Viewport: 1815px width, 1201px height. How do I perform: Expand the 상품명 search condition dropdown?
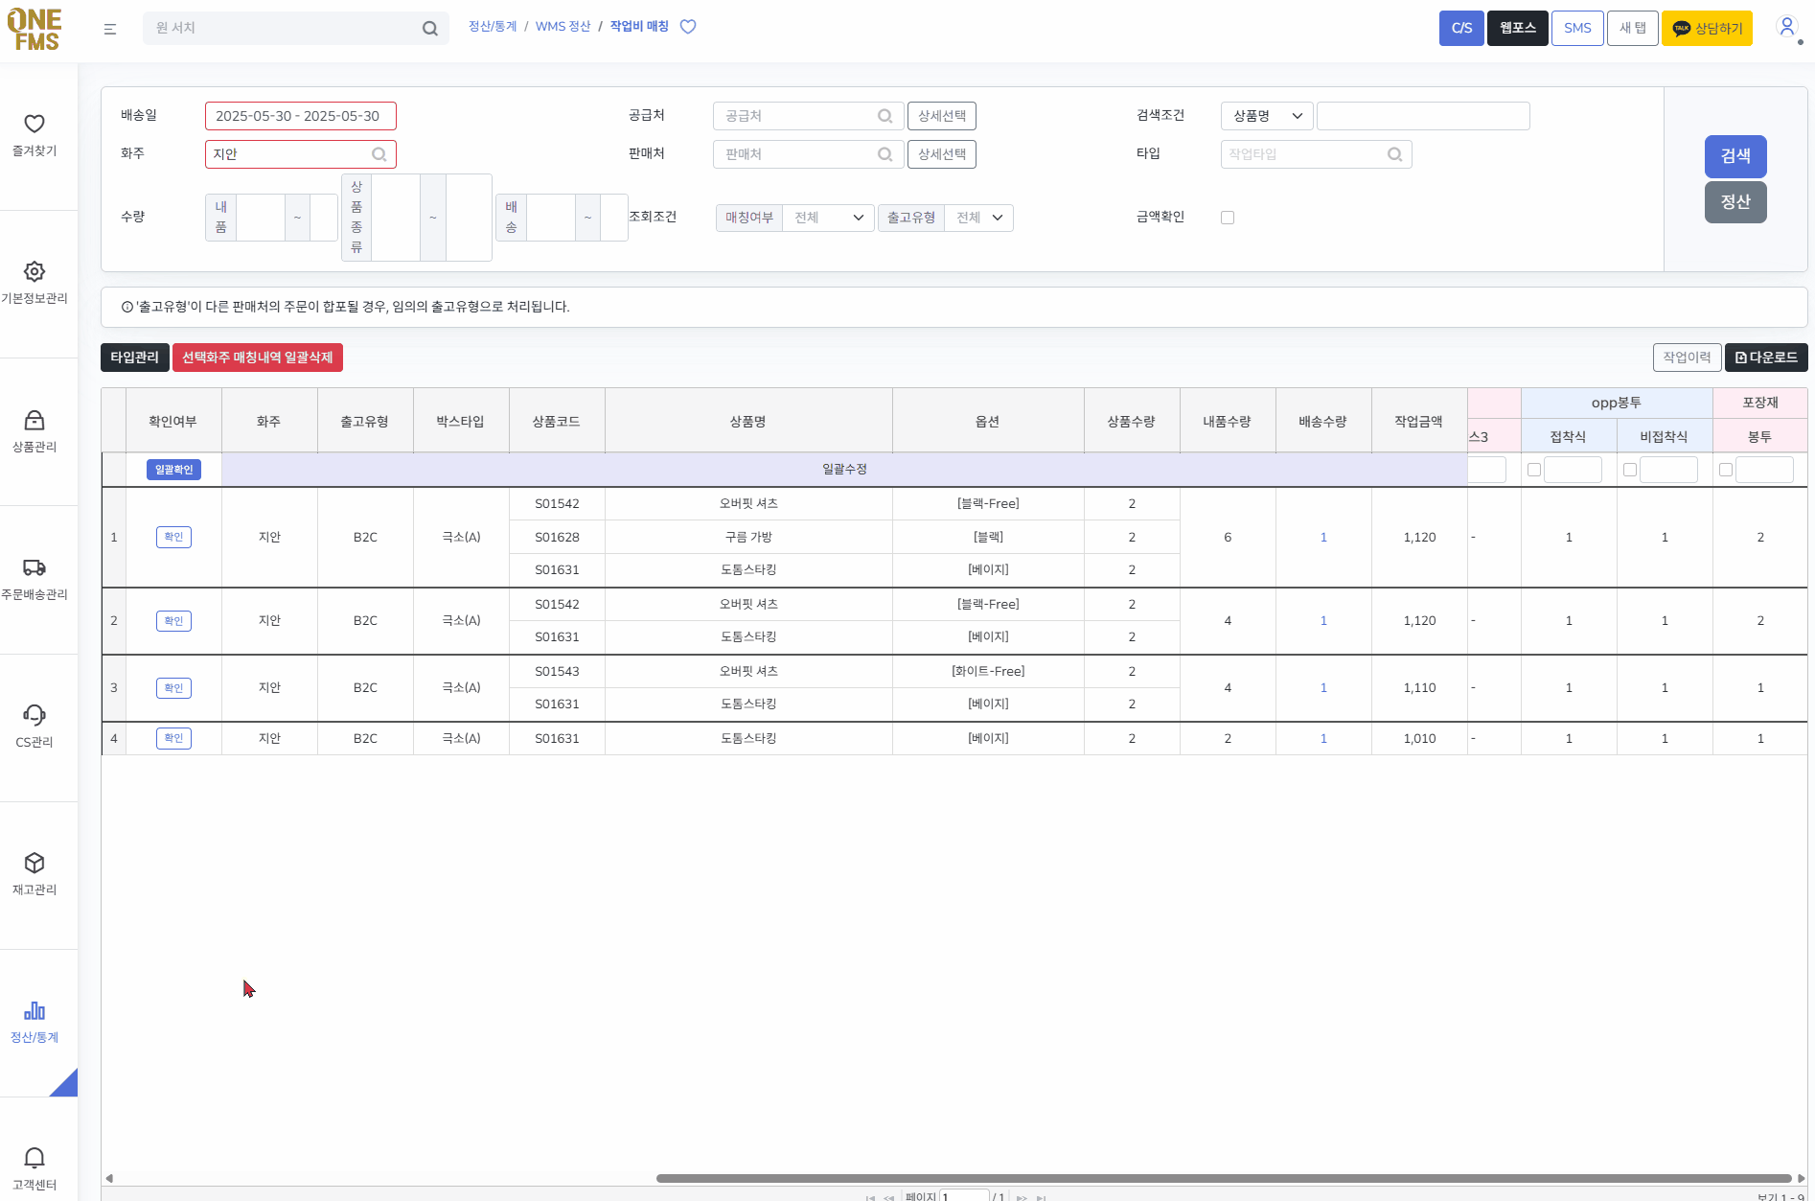pyautogui.click(x=1267, y=116)
